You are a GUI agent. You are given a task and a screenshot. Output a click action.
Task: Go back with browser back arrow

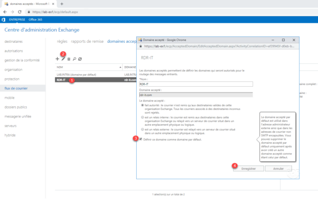coord(5,12)
